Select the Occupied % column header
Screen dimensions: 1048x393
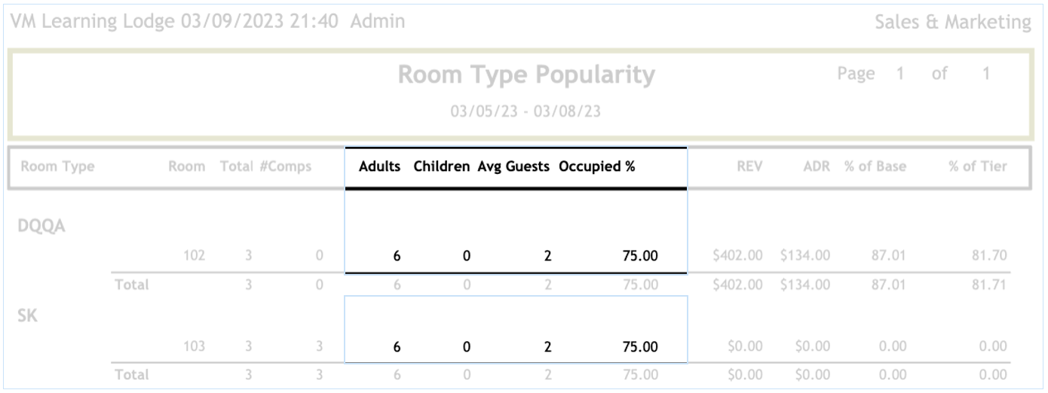pyautogui.click(x=596, y=167)
